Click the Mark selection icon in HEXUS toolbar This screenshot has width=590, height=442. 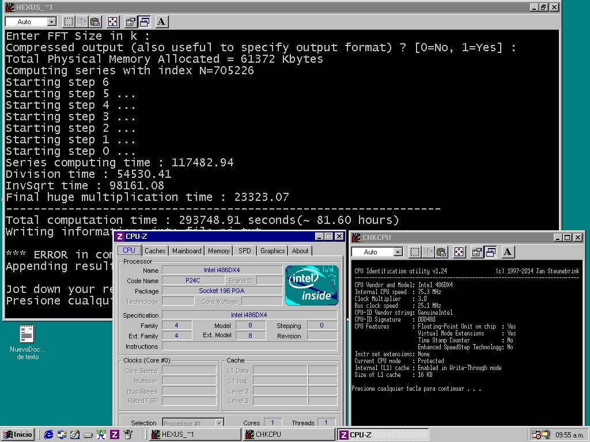pyautogui.click(x=69, y=22)
